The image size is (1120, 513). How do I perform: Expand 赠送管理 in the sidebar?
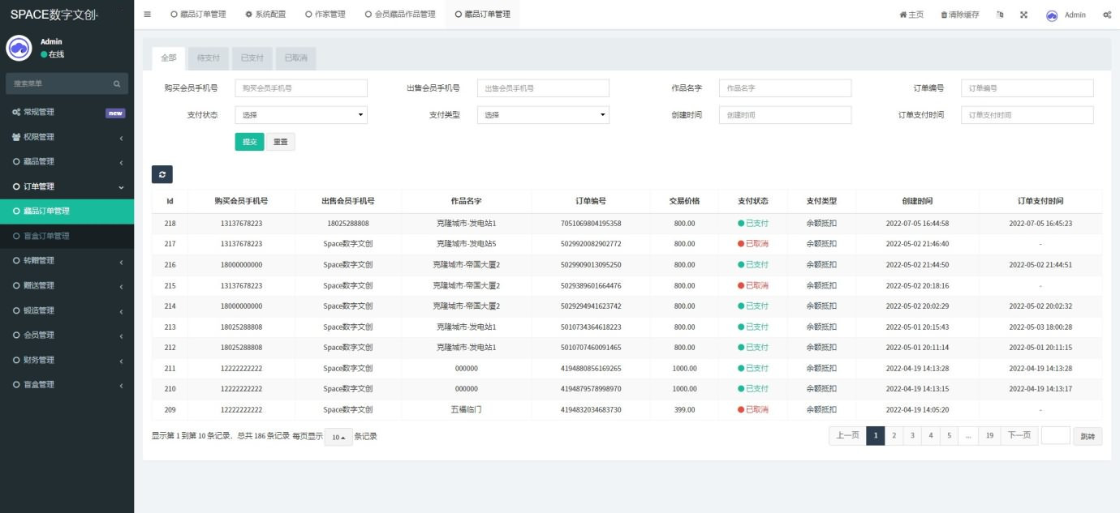point(67,285)
